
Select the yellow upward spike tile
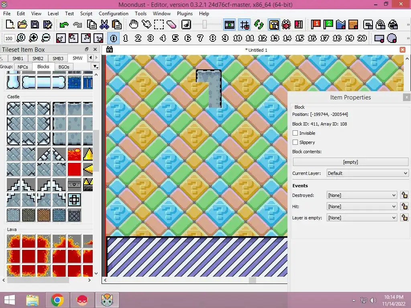(88, 154)
